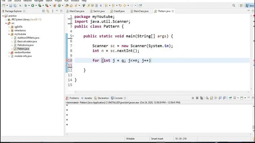This screenshot has width=255, height=143.
Task: Open Basiccalculator.java in Package Explorer
Action: coord(27,41)
